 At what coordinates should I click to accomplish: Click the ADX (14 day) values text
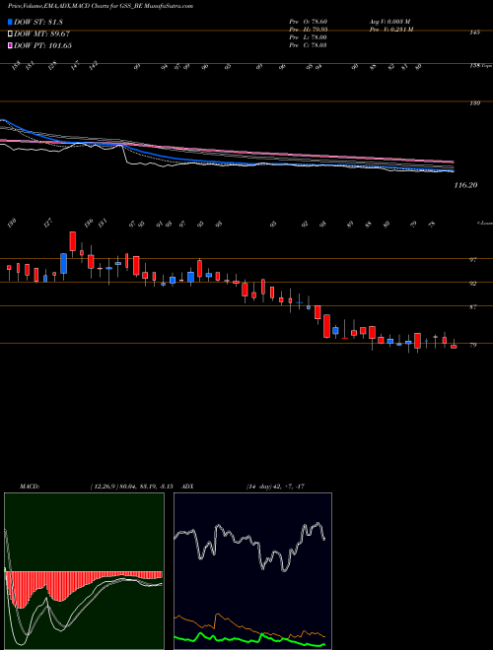[x=275, y=487]
